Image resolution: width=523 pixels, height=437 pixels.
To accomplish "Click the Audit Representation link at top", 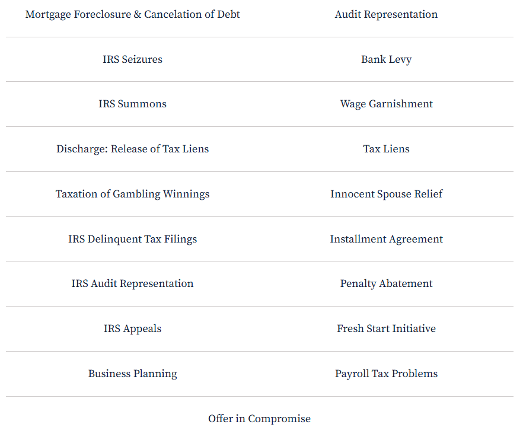I will (386, 14).
